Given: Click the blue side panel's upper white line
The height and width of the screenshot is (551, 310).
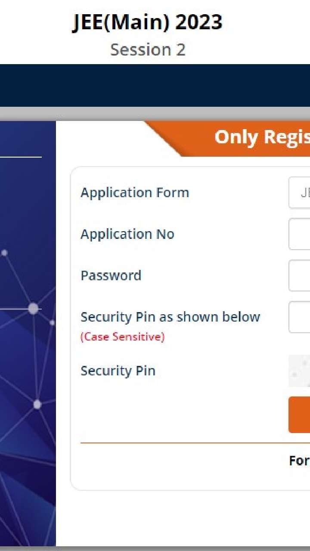Looking at the screenshot, I should click(x=21, y=157).
